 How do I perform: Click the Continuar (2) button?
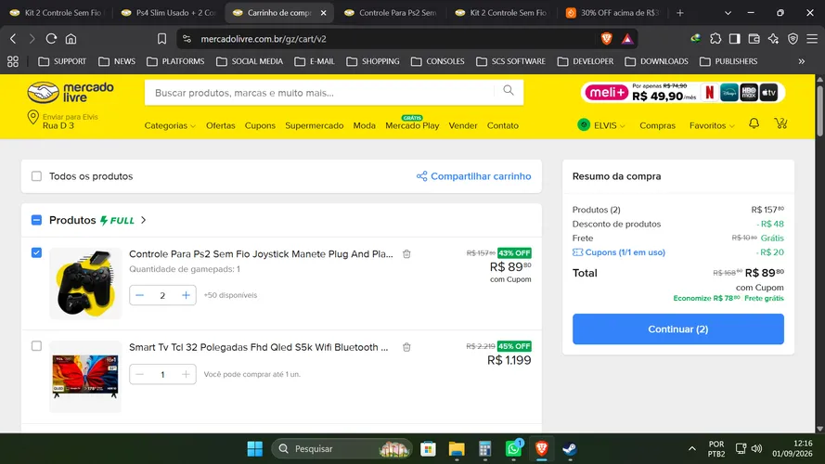coord(677,329)
